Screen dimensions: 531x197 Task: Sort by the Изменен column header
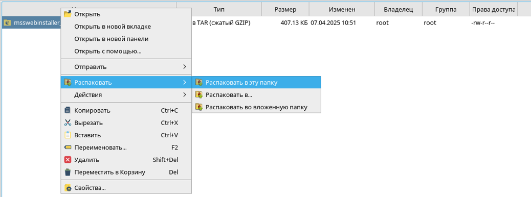(342, 10)
